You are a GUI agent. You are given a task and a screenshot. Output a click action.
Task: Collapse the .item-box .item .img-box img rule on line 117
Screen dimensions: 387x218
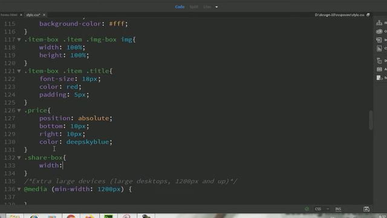pos(19,39)
